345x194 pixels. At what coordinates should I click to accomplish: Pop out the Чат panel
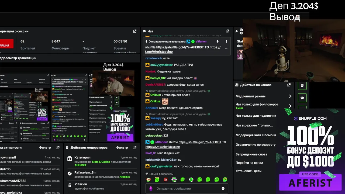pyautogui.click(x=227, y=31)
